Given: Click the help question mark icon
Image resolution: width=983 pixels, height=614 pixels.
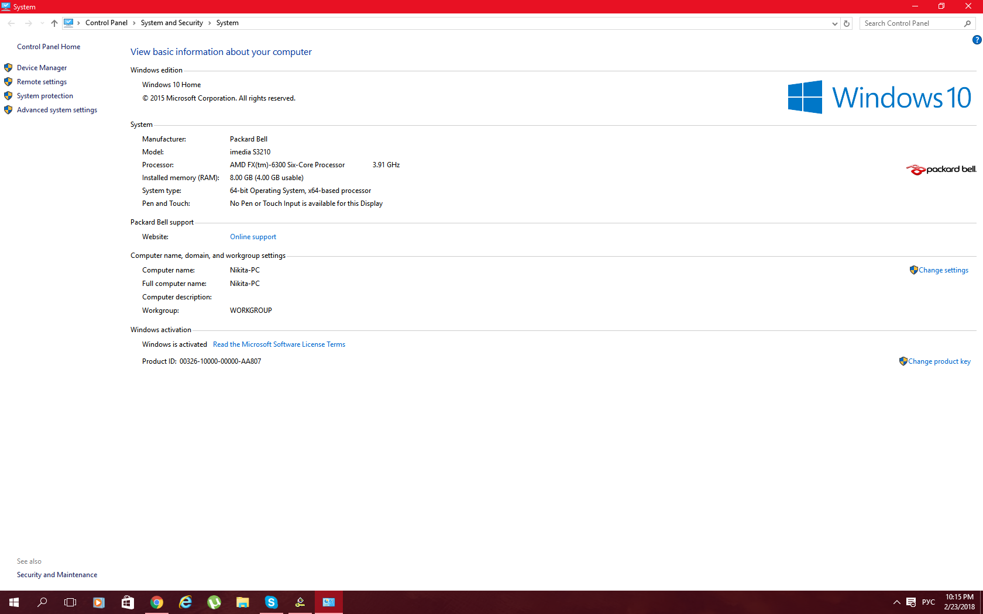Looking at the screenshot, I should [x=977, y=40].
